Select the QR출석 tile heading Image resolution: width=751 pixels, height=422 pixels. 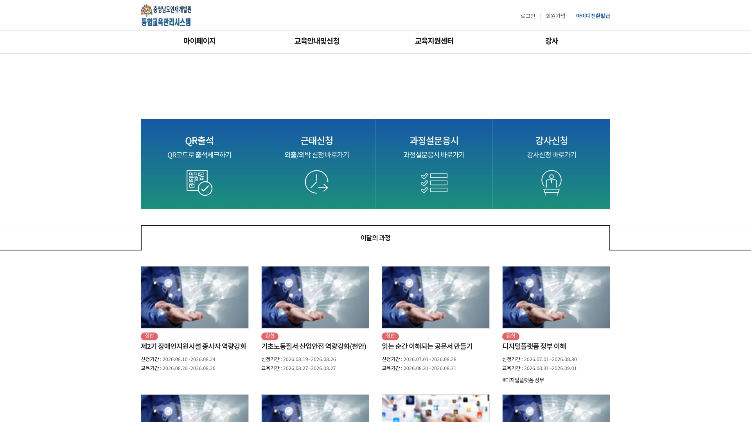click(x=199, y=141)
